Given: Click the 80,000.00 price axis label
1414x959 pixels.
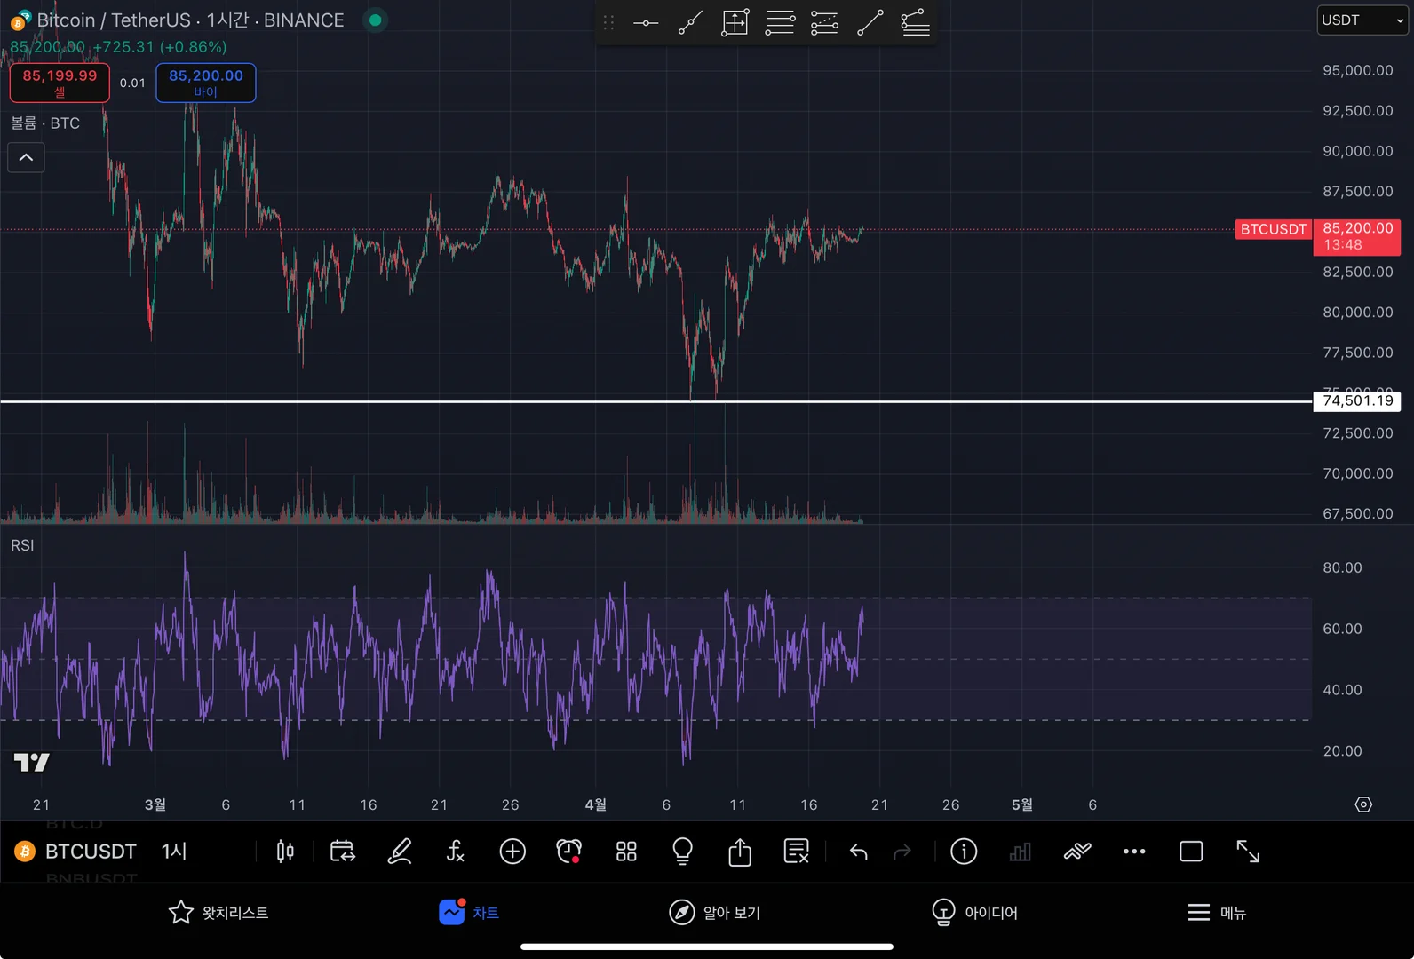Looking at the screenshot, I should [1358, 313].
